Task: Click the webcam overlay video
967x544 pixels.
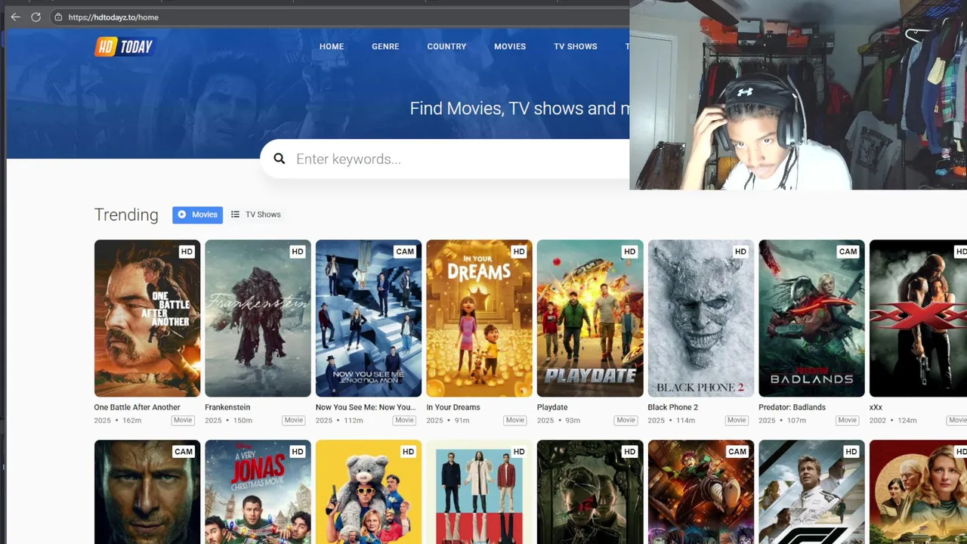Action: coord(798,94)
